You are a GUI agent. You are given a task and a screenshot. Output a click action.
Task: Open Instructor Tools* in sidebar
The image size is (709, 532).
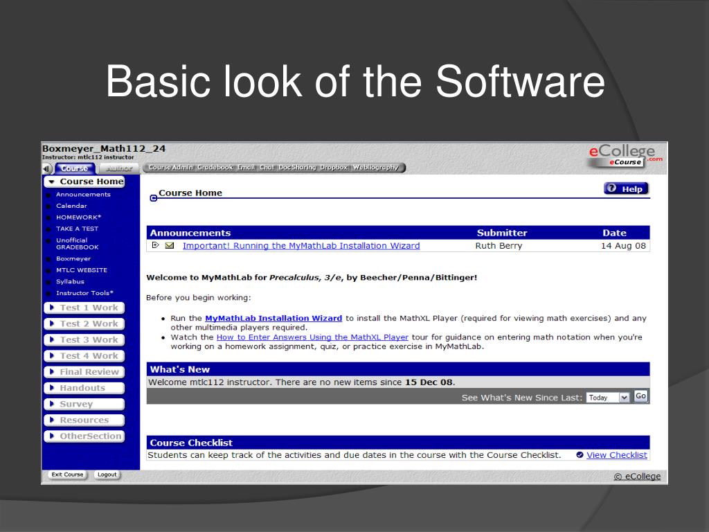84,293
